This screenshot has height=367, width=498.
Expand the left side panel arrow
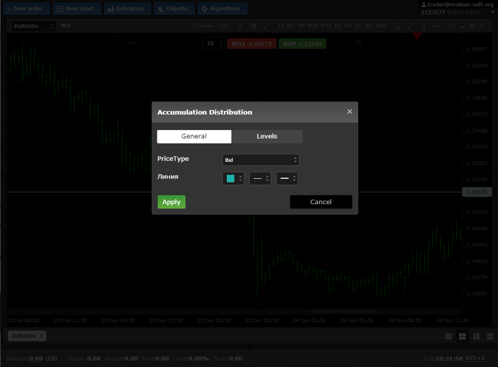(x=3, y=174)
